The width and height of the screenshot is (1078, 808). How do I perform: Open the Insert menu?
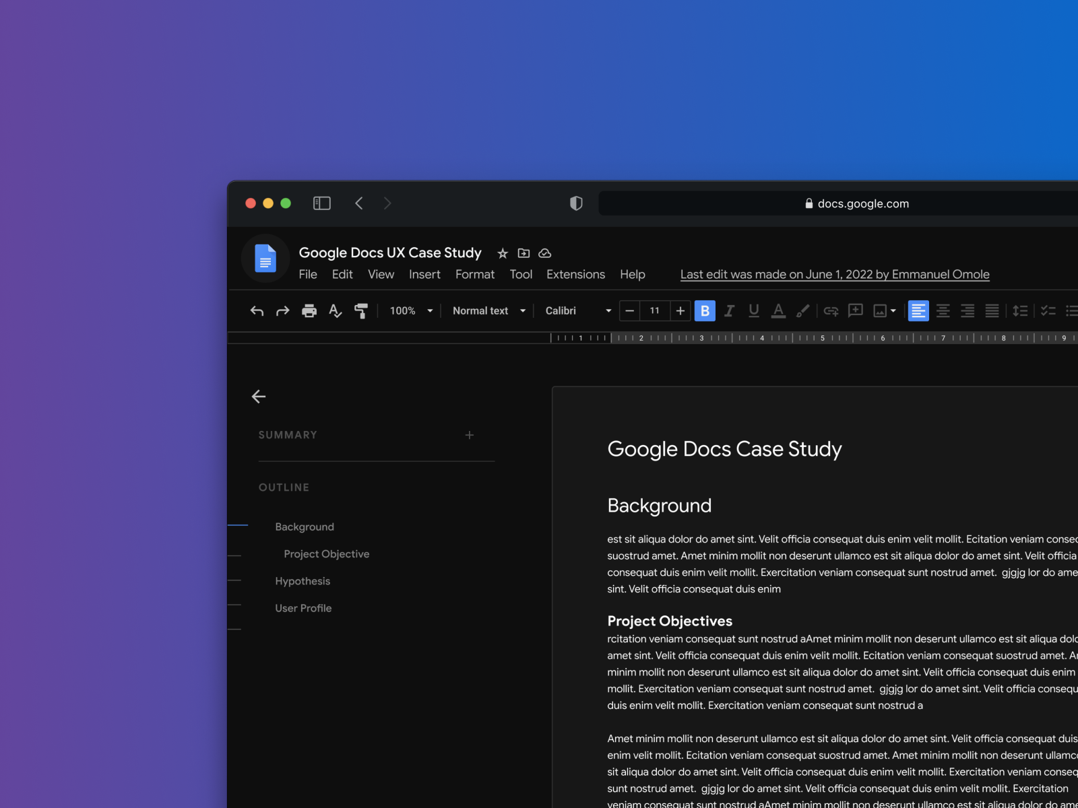tap(424, 274)
